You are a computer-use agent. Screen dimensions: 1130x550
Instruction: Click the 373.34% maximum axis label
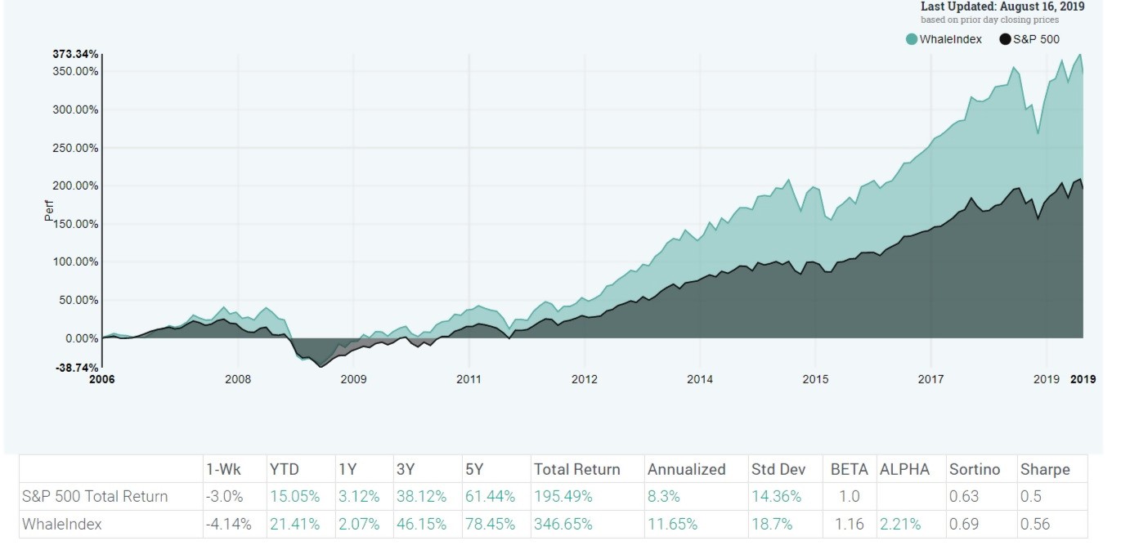point(78,54)
